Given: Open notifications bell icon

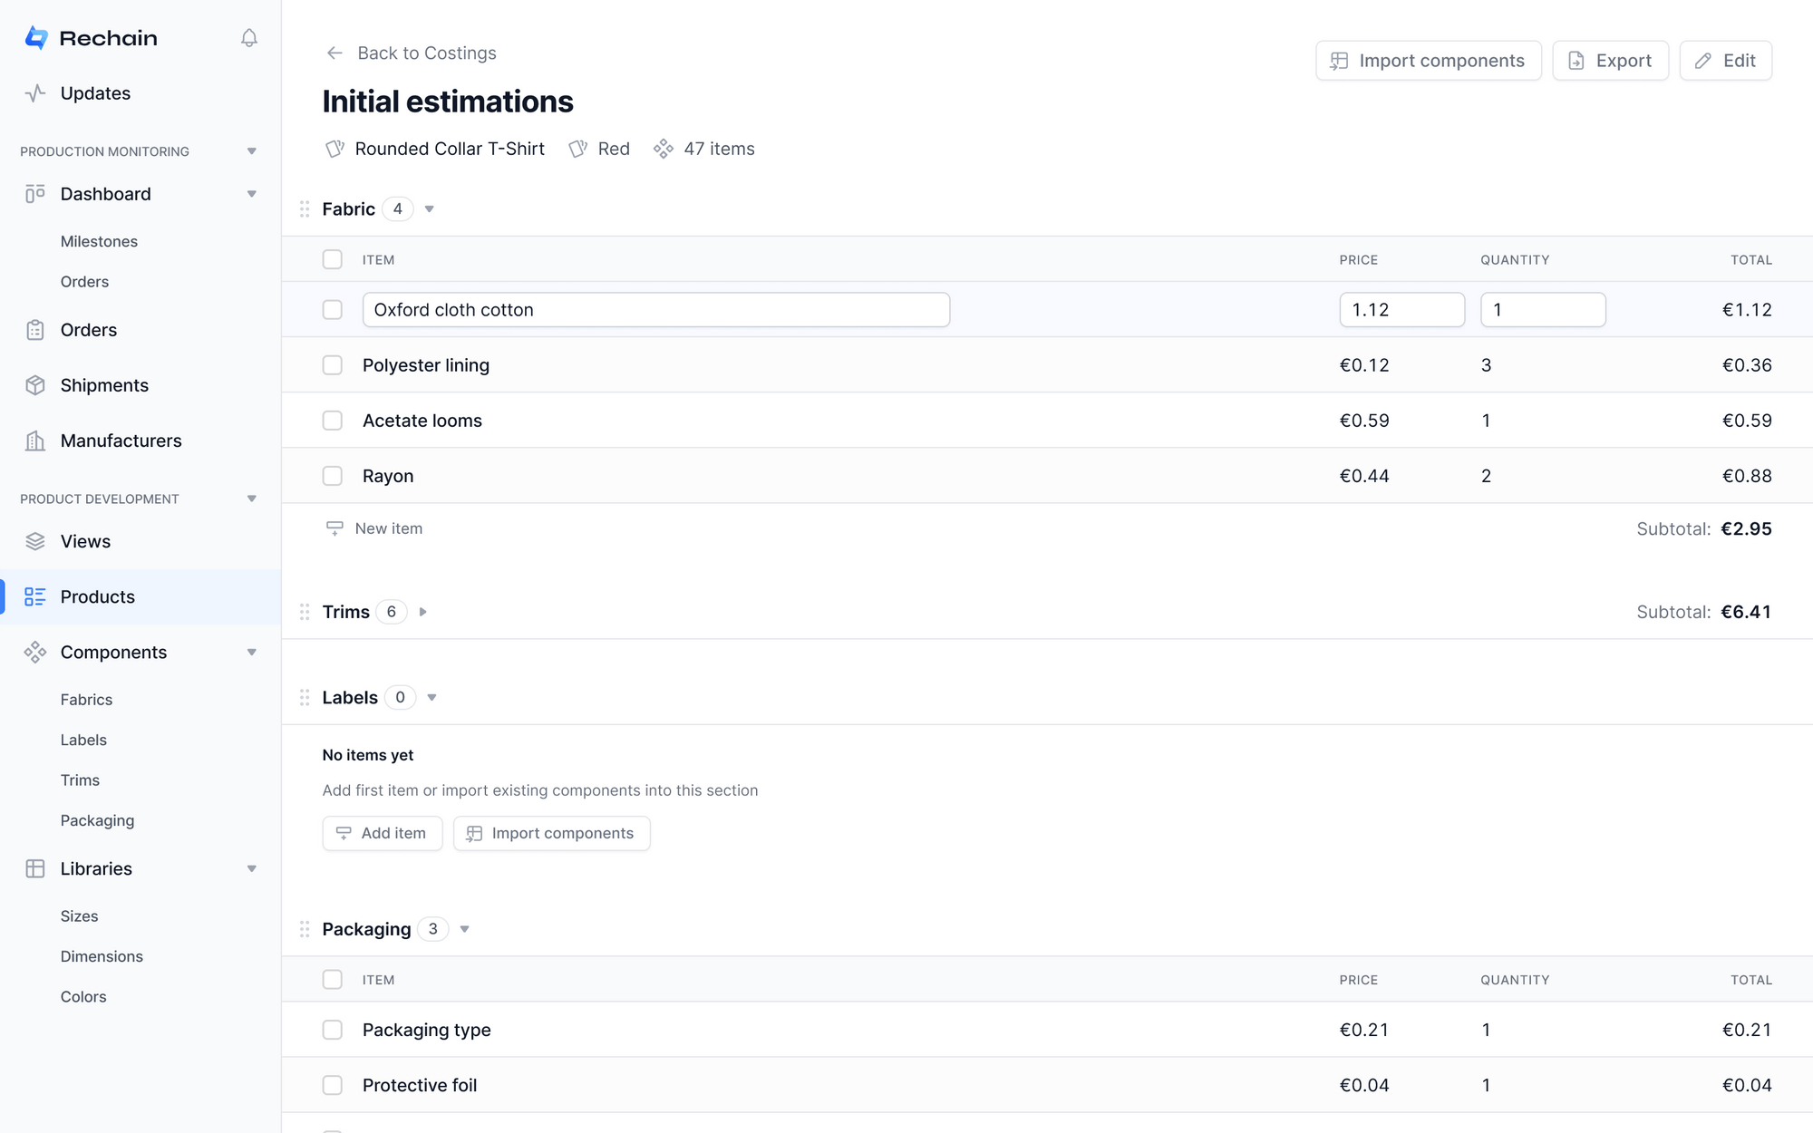Looking at the screenshot, I should click(249, 38).
